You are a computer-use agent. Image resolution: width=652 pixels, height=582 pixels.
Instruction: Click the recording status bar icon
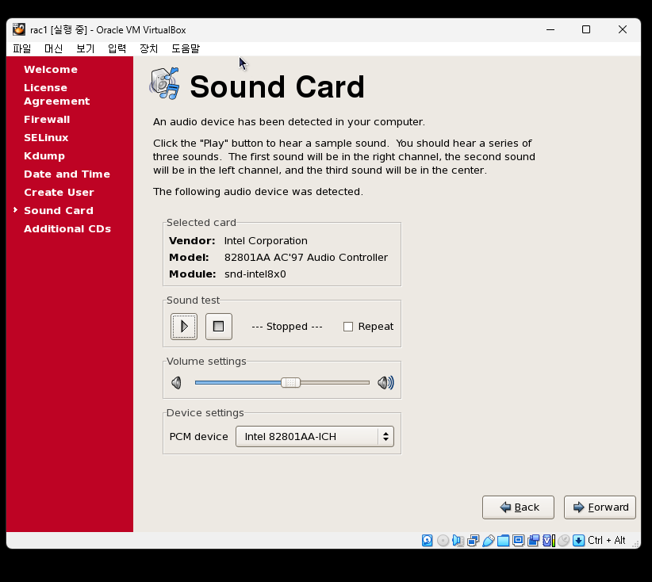tap(534, 541)
